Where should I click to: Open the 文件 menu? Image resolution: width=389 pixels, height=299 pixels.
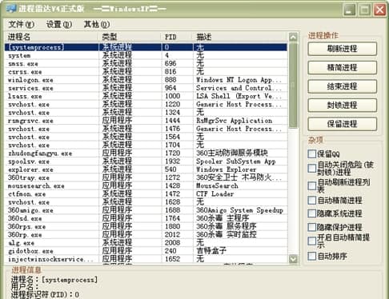tap(21, 25)
